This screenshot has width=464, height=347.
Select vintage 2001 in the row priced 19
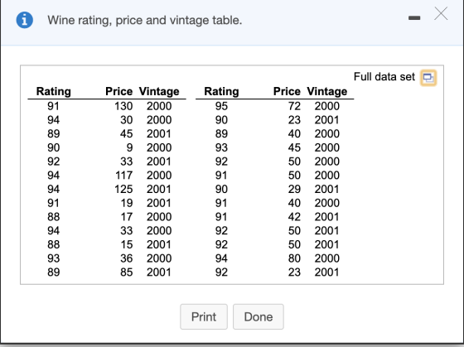(159, 203)
